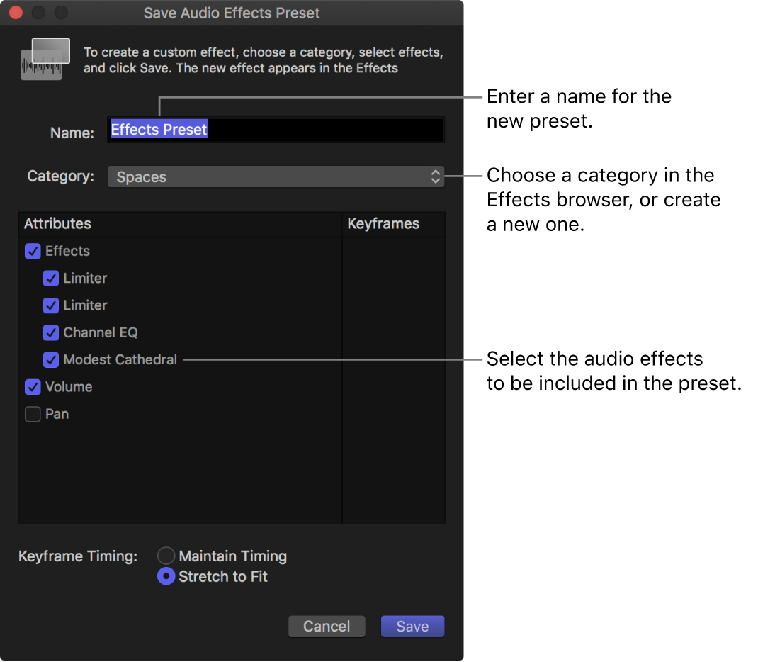
Task: Uncheck the second Limiter effect
Action: (x=50, y=305)
